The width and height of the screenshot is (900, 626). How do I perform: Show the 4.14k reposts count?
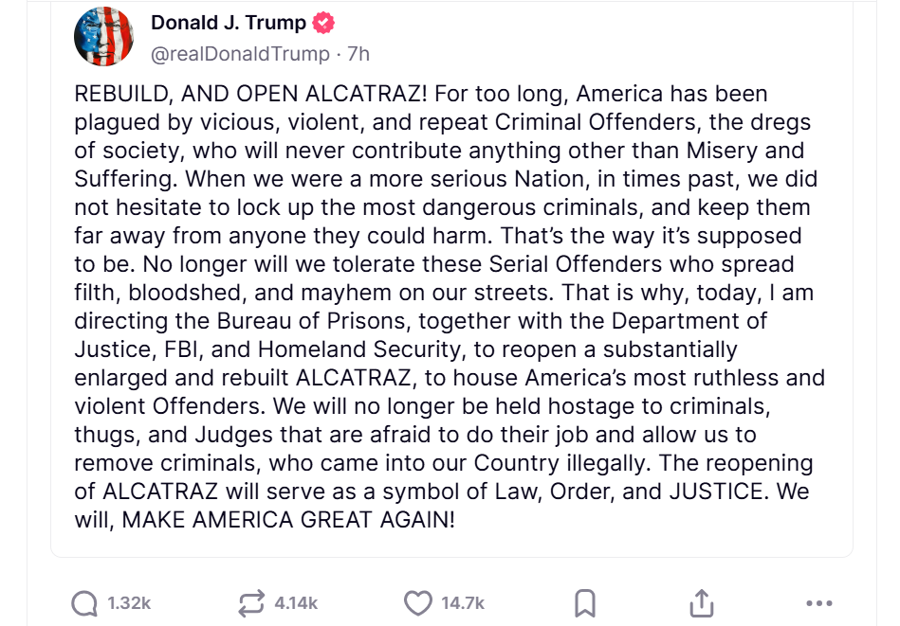click(296, 603)
